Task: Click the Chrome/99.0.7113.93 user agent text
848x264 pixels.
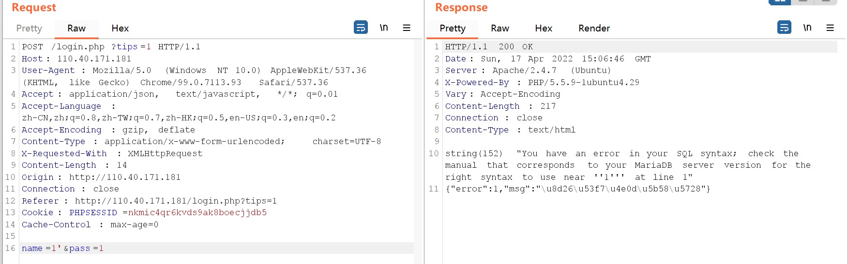Action: click(x=191, y=82)
